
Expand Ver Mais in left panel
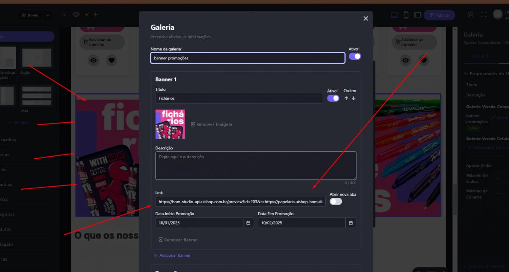click(20, 123)
